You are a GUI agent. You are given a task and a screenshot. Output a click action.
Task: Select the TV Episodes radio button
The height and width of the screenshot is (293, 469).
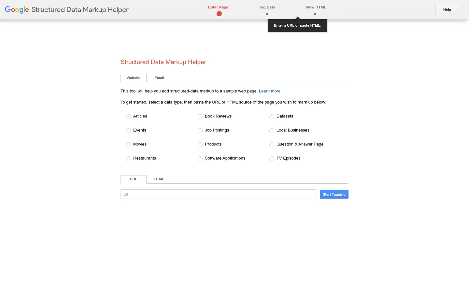pos(272,159)
